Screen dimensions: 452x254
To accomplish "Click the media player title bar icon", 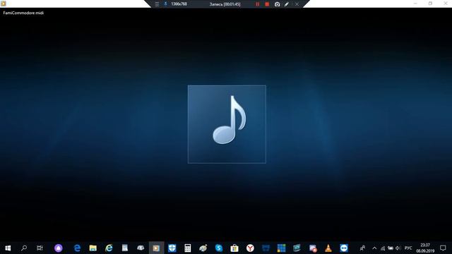I will tap(4, 4).
